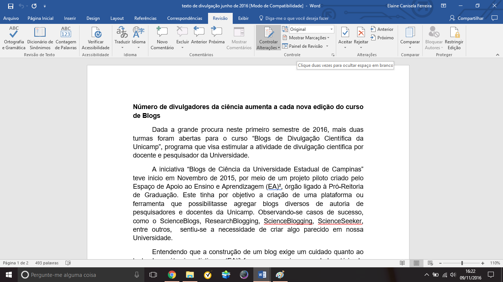
Task: Open the Windows Start menu
Action: click(x=9, y=275)
